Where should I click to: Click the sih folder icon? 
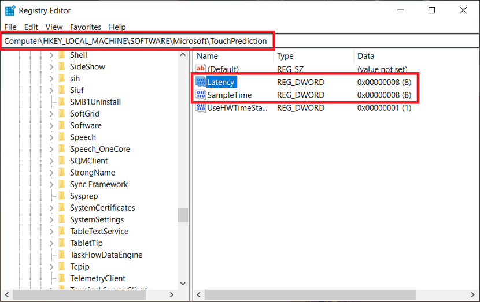coord(62,79)
